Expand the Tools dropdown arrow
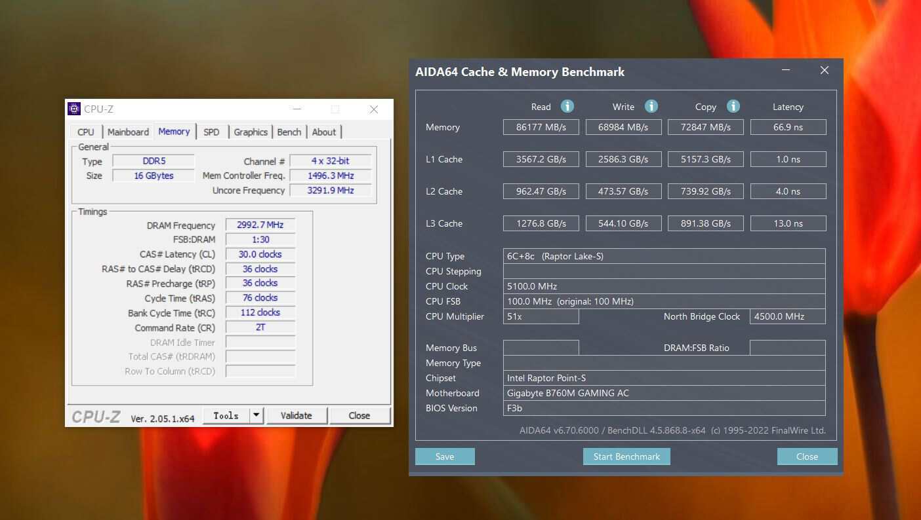Viewport: 921px width, 520px height. 256,415
